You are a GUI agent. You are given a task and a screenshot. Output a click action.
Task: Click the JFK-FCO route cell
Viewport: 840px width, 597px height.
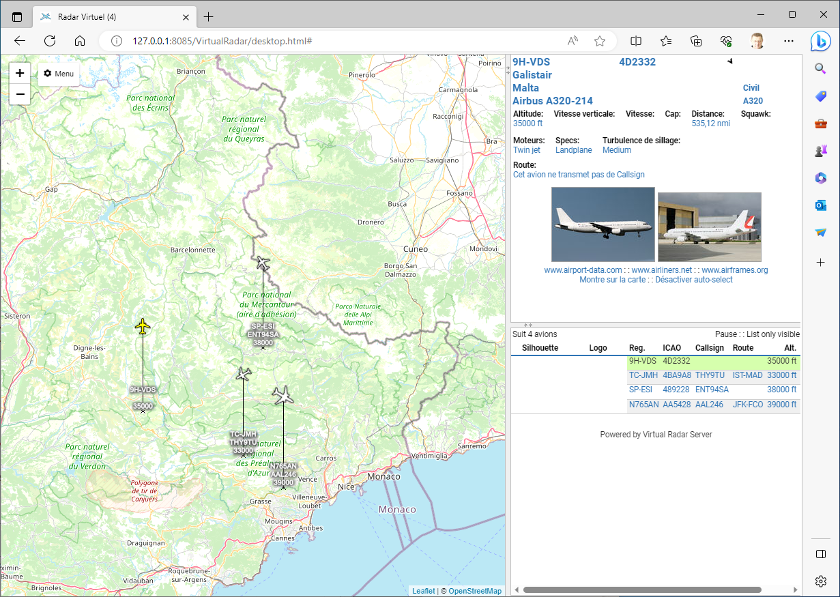point(748,405)
